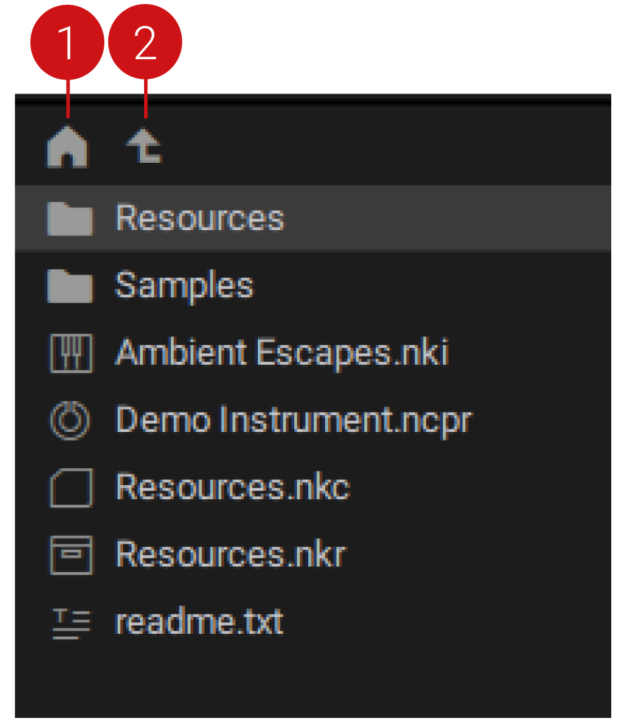Select Demo Instrument.ncpr
This screenshot has height=726, width=622.
coord(293,420)
